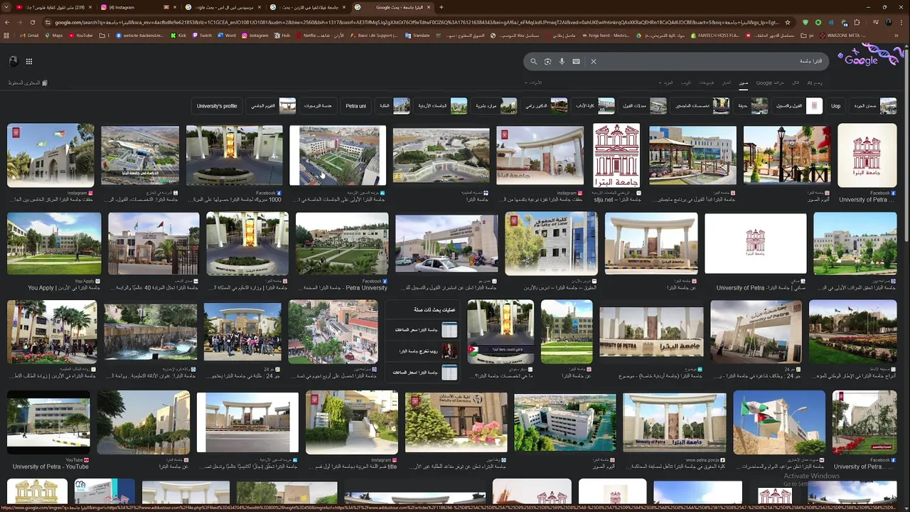Open the Petra University Facebook aerial garden image
Viewport: 910px width, 512px height.
point(342,243)
